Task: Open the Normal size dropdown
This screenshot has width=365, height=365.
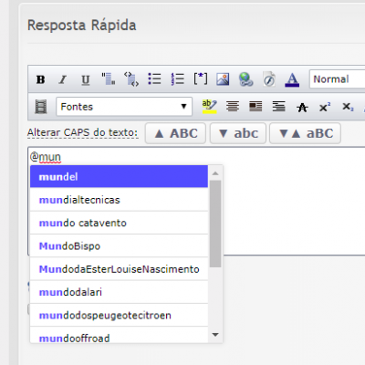Action: pos(337,79)
